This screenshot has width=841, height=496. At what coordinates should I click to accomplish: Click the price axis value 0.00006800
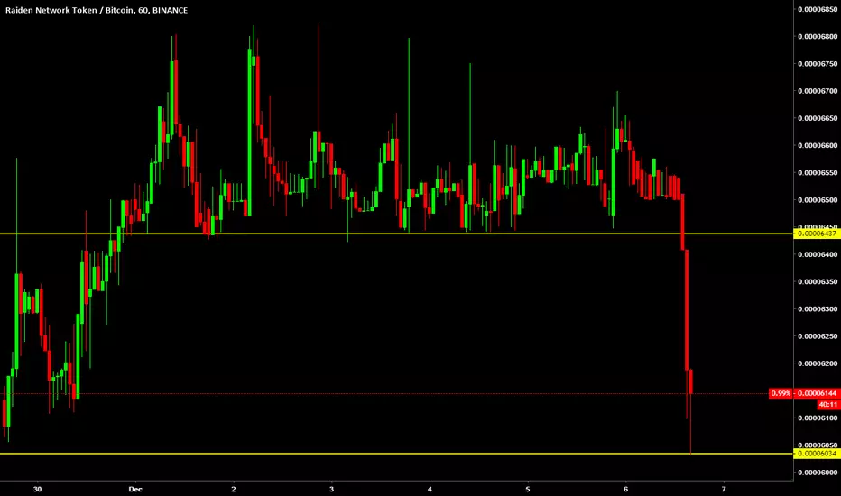click(x=818, y=36)
